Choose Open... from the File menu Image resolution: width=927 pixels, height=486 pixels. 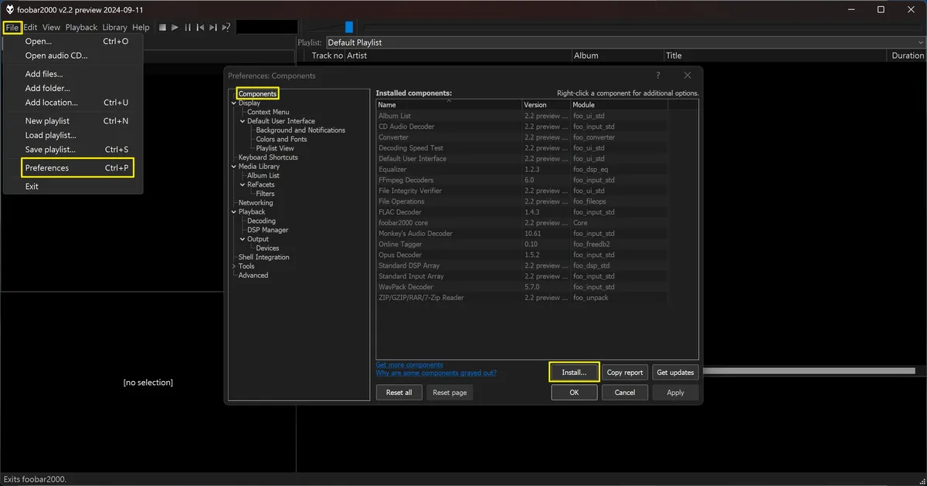[x=73, y=41]
